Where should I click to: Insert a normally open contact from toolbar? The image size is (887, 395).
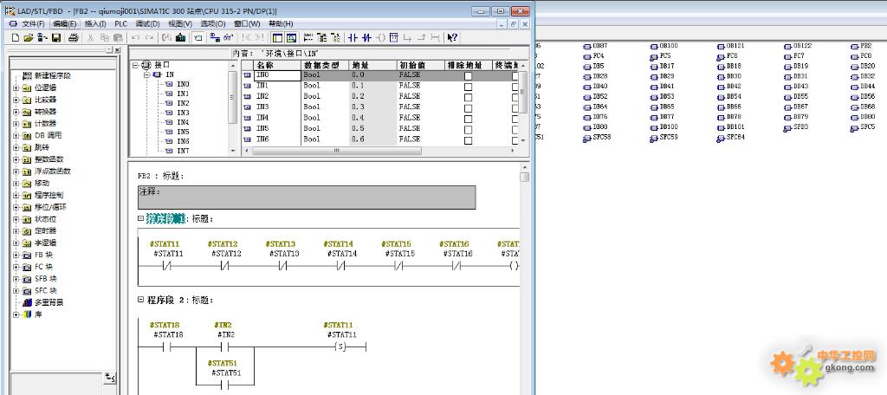point(353,38)
